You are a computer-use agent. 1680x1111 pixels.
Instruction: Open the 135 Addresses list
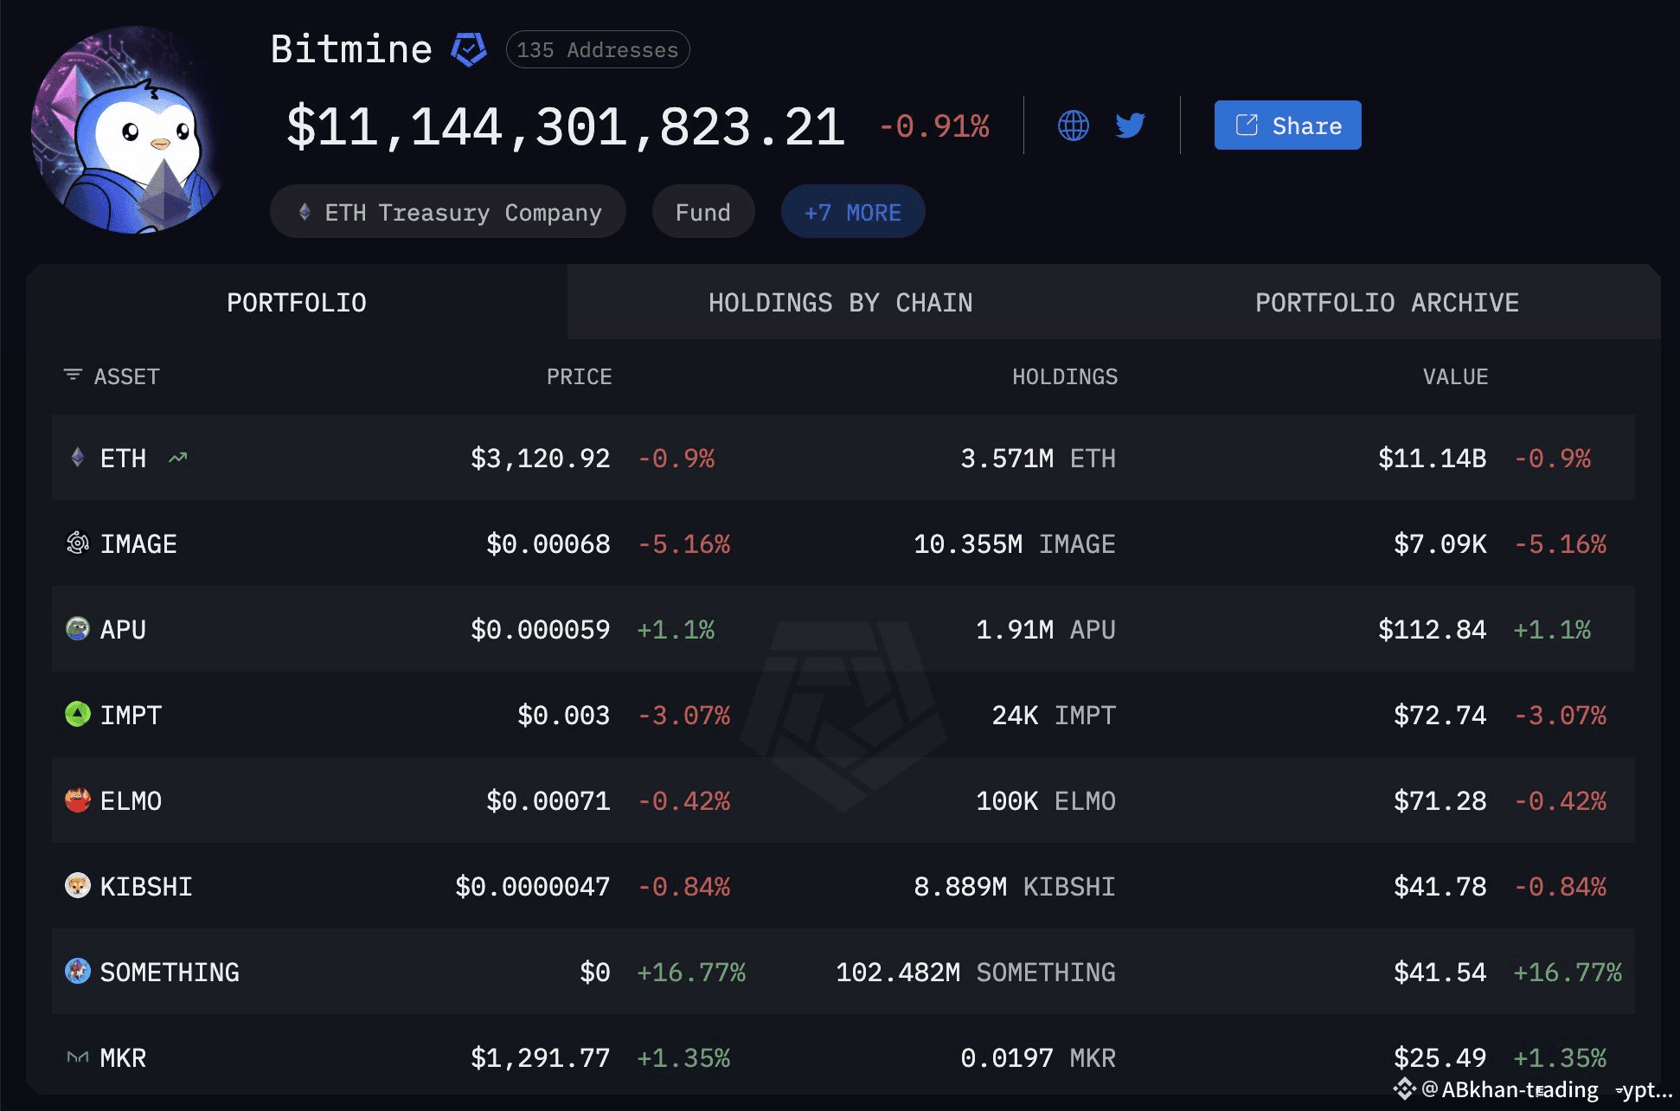coord(597,50)
